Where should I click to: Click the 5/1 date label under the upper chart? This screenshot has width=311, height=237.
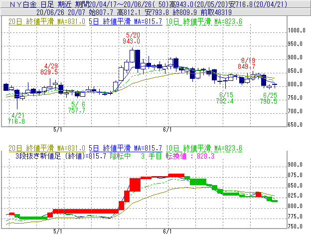pos(58,130)
